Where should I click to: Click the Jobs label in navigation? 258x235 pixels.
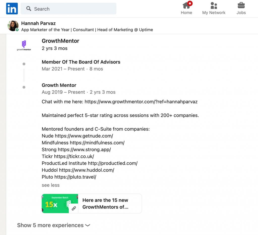(241, 13)
